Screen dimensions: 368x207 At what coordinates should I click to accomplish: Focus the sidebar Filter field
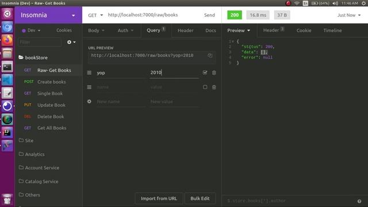(40, 42)
